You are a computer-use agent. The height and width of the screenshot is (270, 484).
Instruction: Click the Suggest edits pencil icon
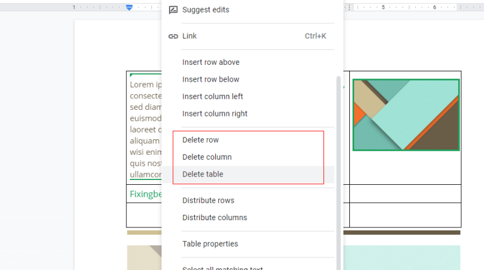pos(173,10)
